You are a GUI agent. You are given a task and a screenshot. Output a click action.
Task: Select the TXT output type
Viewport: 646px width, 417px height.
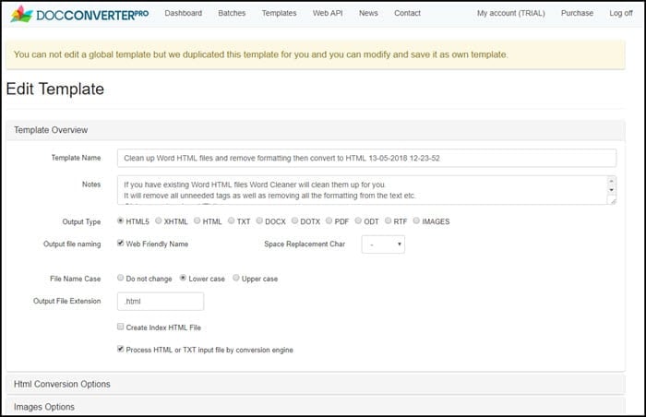click(231, 220)
